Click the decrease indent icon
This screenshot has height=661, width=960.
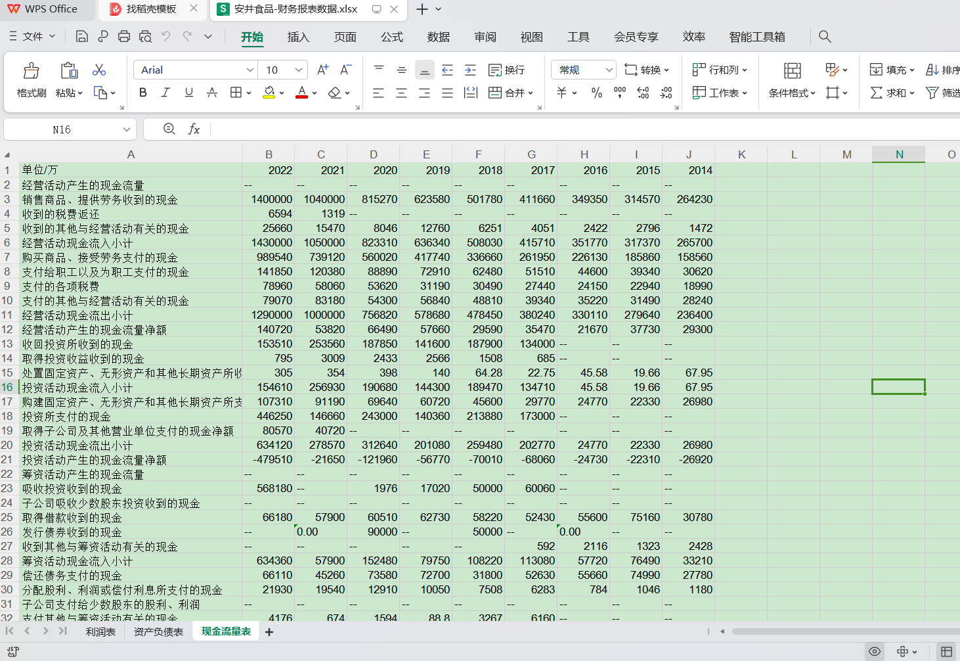[447, 70]
